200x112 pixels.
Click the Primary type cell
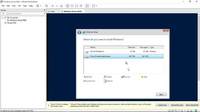pyautogui.click(x=153, y=52)
